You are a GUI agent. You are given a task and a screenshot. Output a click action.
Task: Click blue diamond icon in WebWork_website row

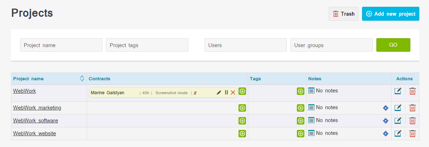pyautogui.click(x=386, y=134)
